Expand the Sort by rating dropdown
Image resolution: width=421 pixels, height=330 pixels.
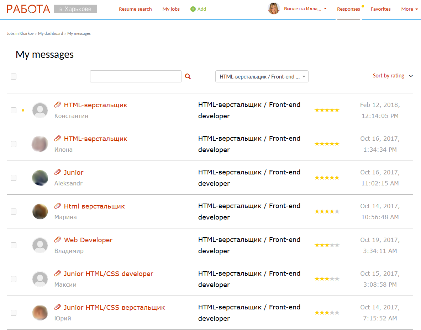pos(393,76)
